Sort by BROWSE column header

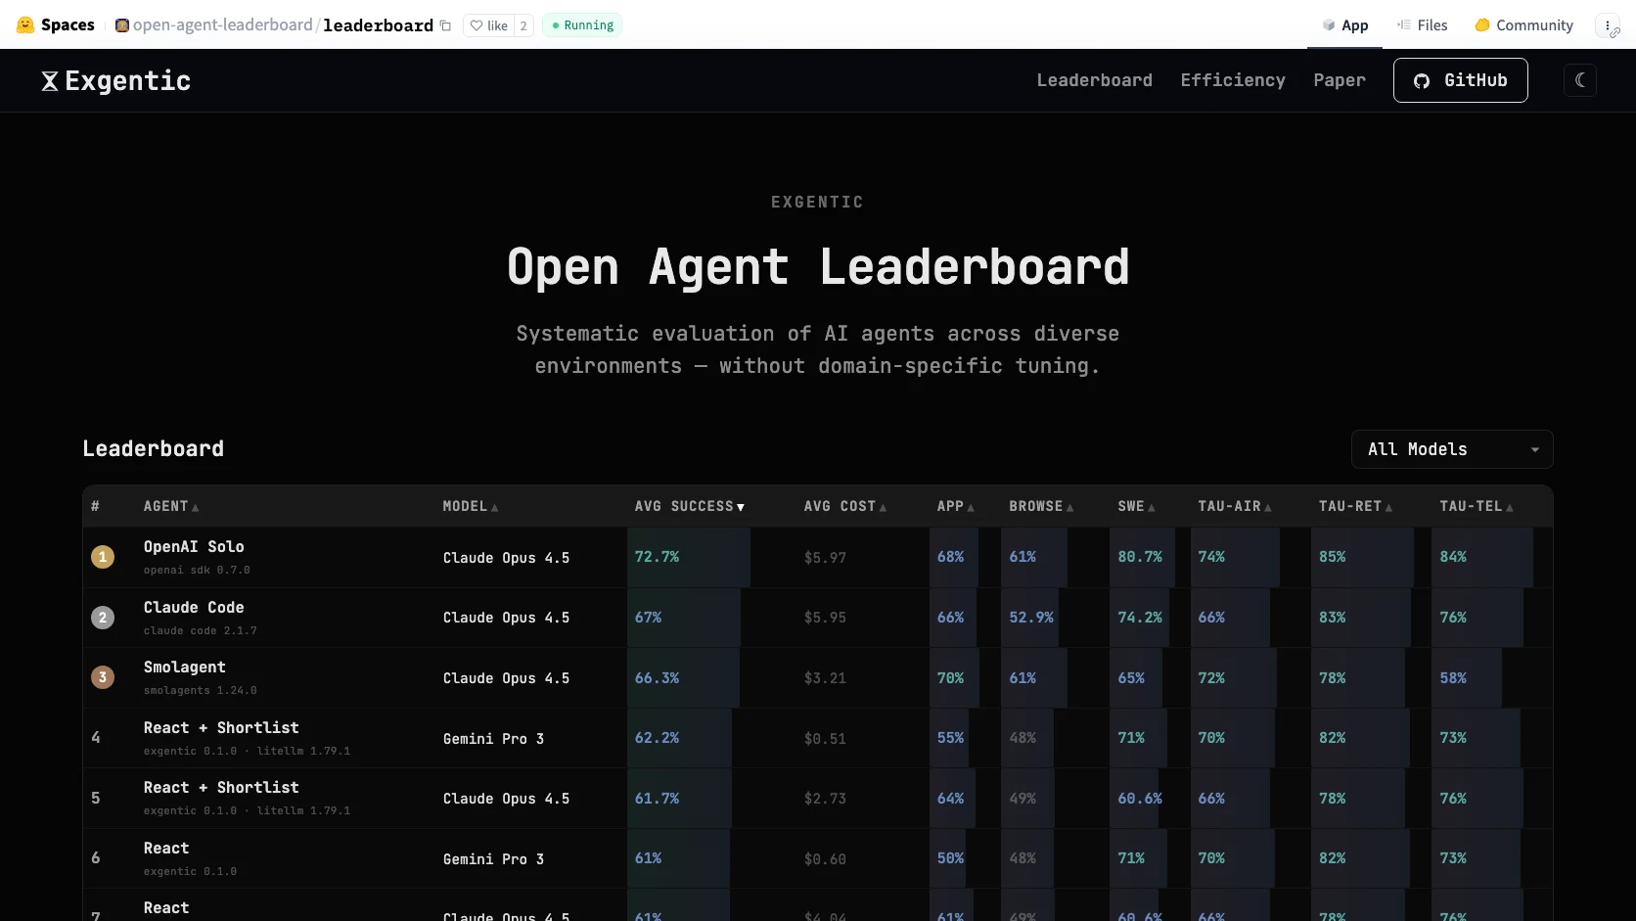pos(1041,506)
